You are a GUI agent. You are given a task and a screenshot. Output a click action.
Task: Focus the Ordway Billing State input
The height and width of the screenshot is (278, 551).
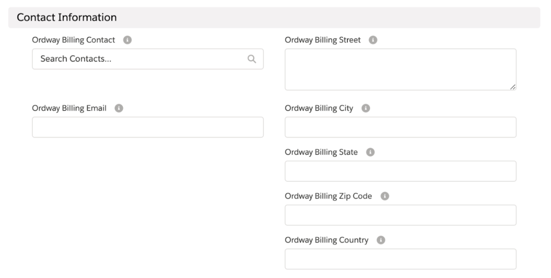coord(400,171)
